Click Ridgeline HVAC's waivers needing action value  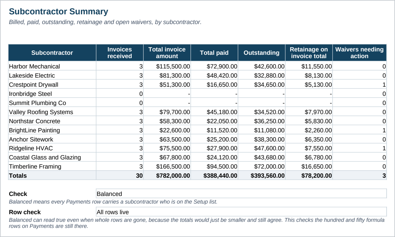(x=359, y=148)
